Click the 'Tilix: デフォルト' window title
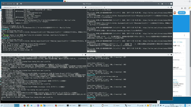 87,4
